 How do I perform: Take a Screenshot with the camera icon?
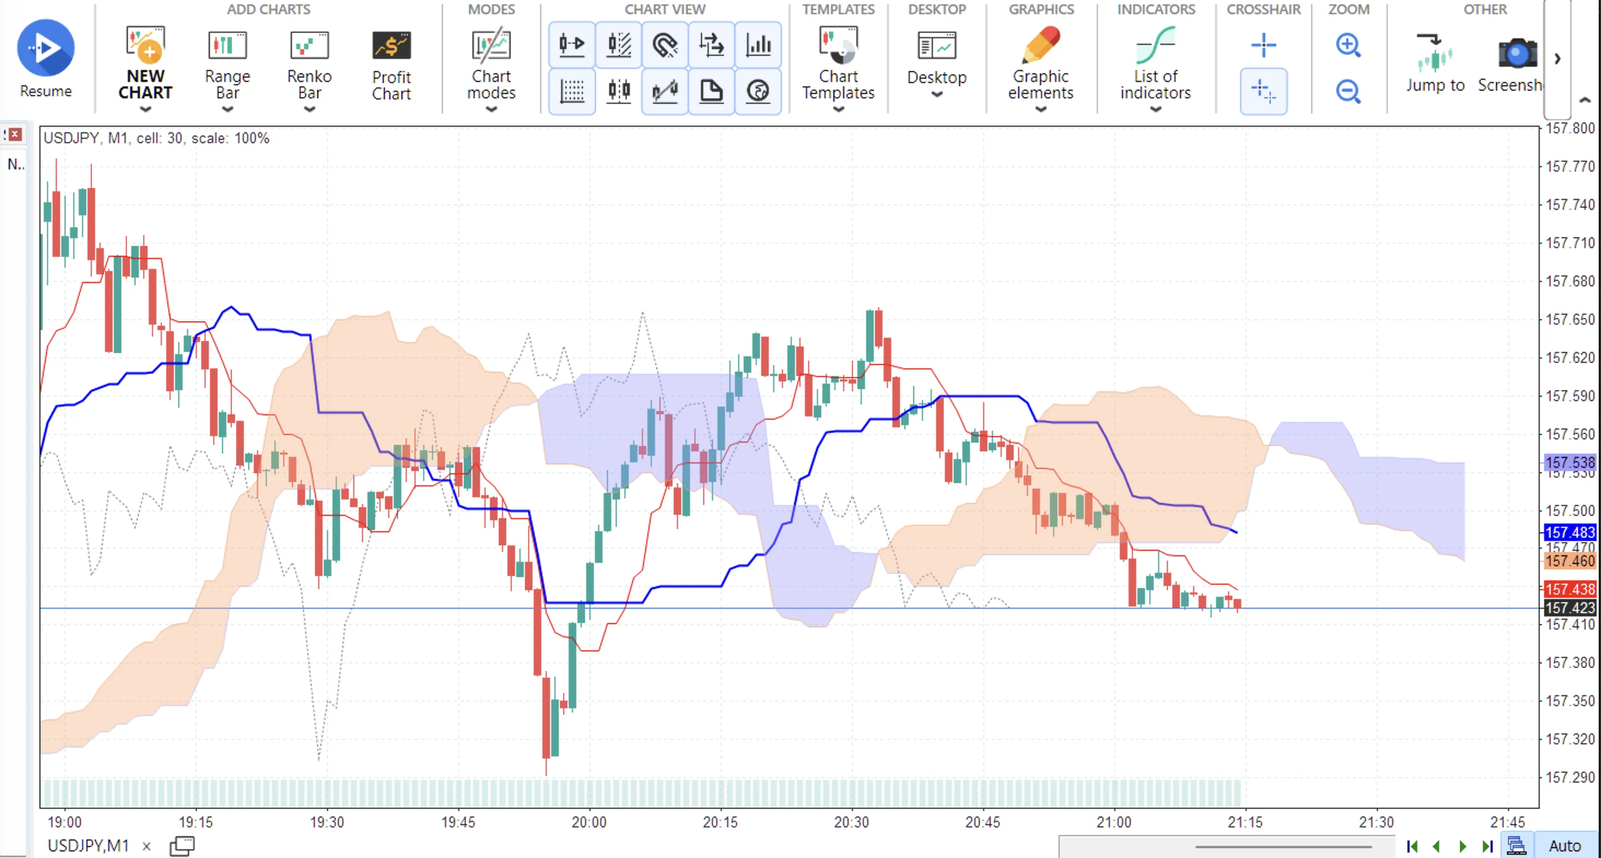click(1517, 53)
